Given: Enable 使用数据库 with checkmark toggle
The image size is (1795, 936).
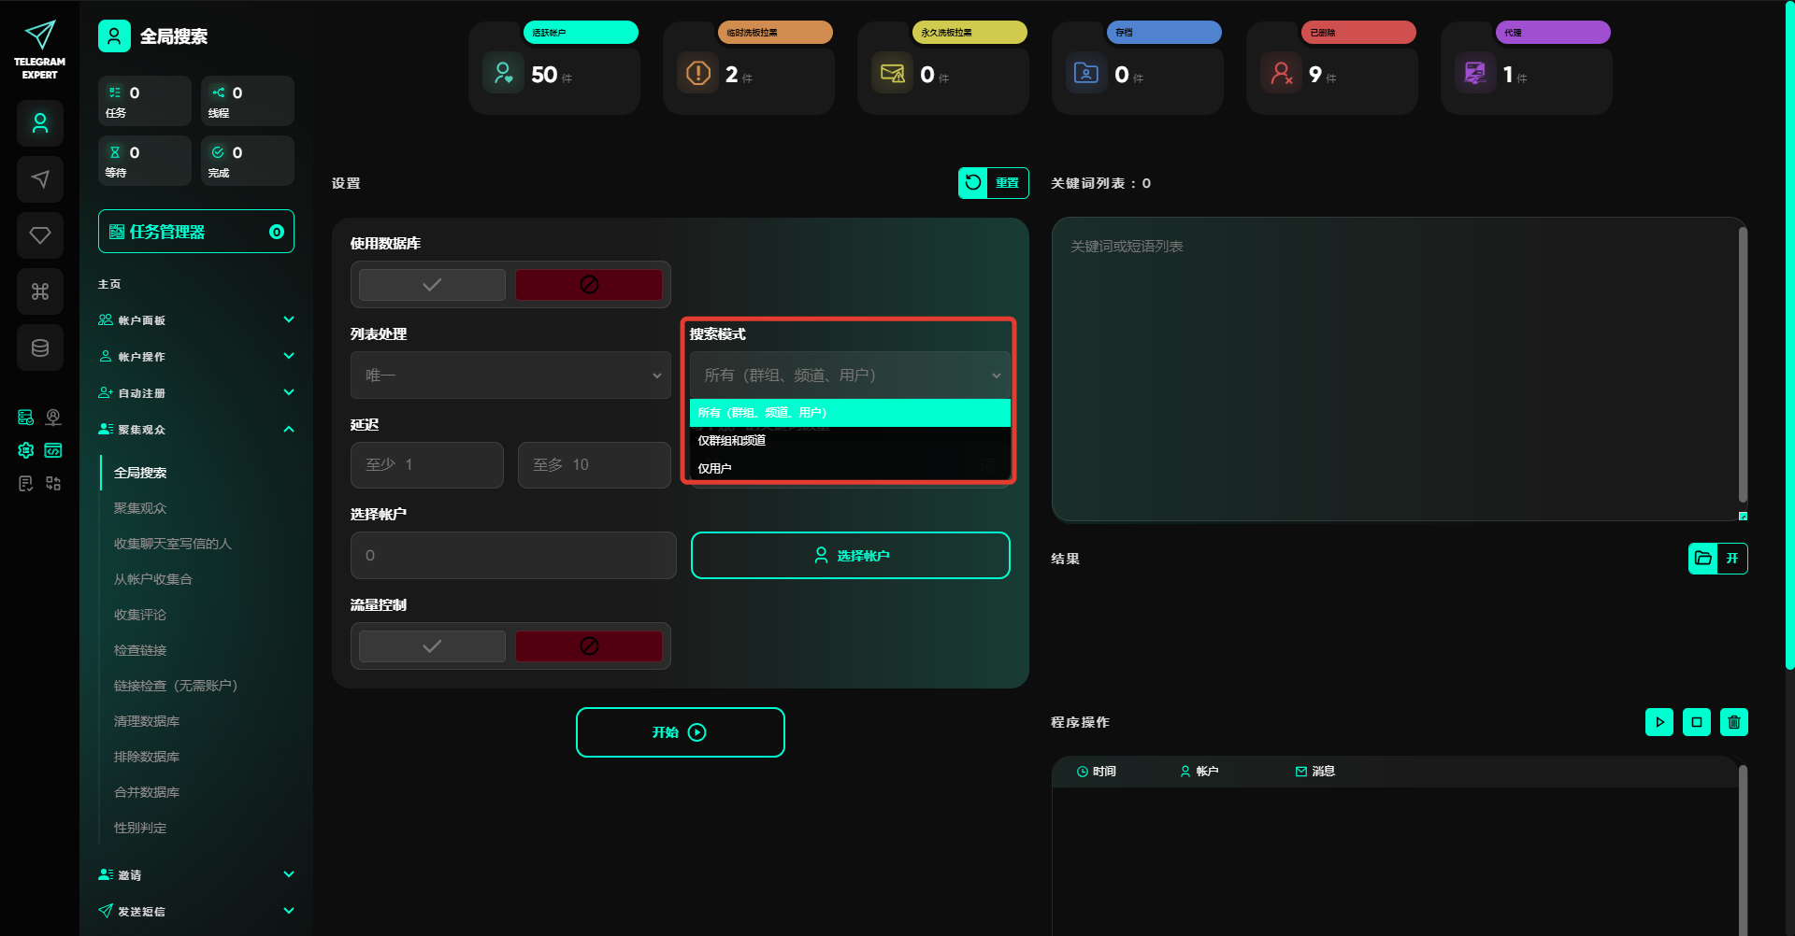Looking at the screenshot, I should pyautogui.click(x=432, y=285).
